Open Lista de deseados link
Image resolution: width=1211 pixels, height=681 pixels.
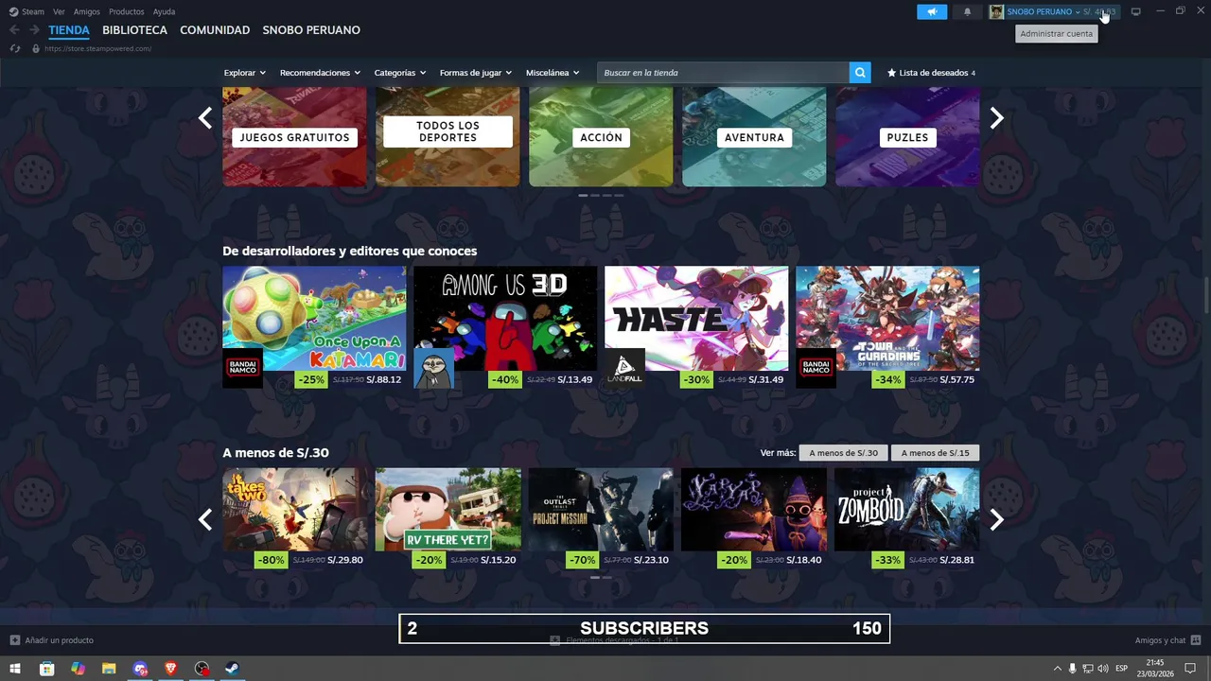point(931,73)
